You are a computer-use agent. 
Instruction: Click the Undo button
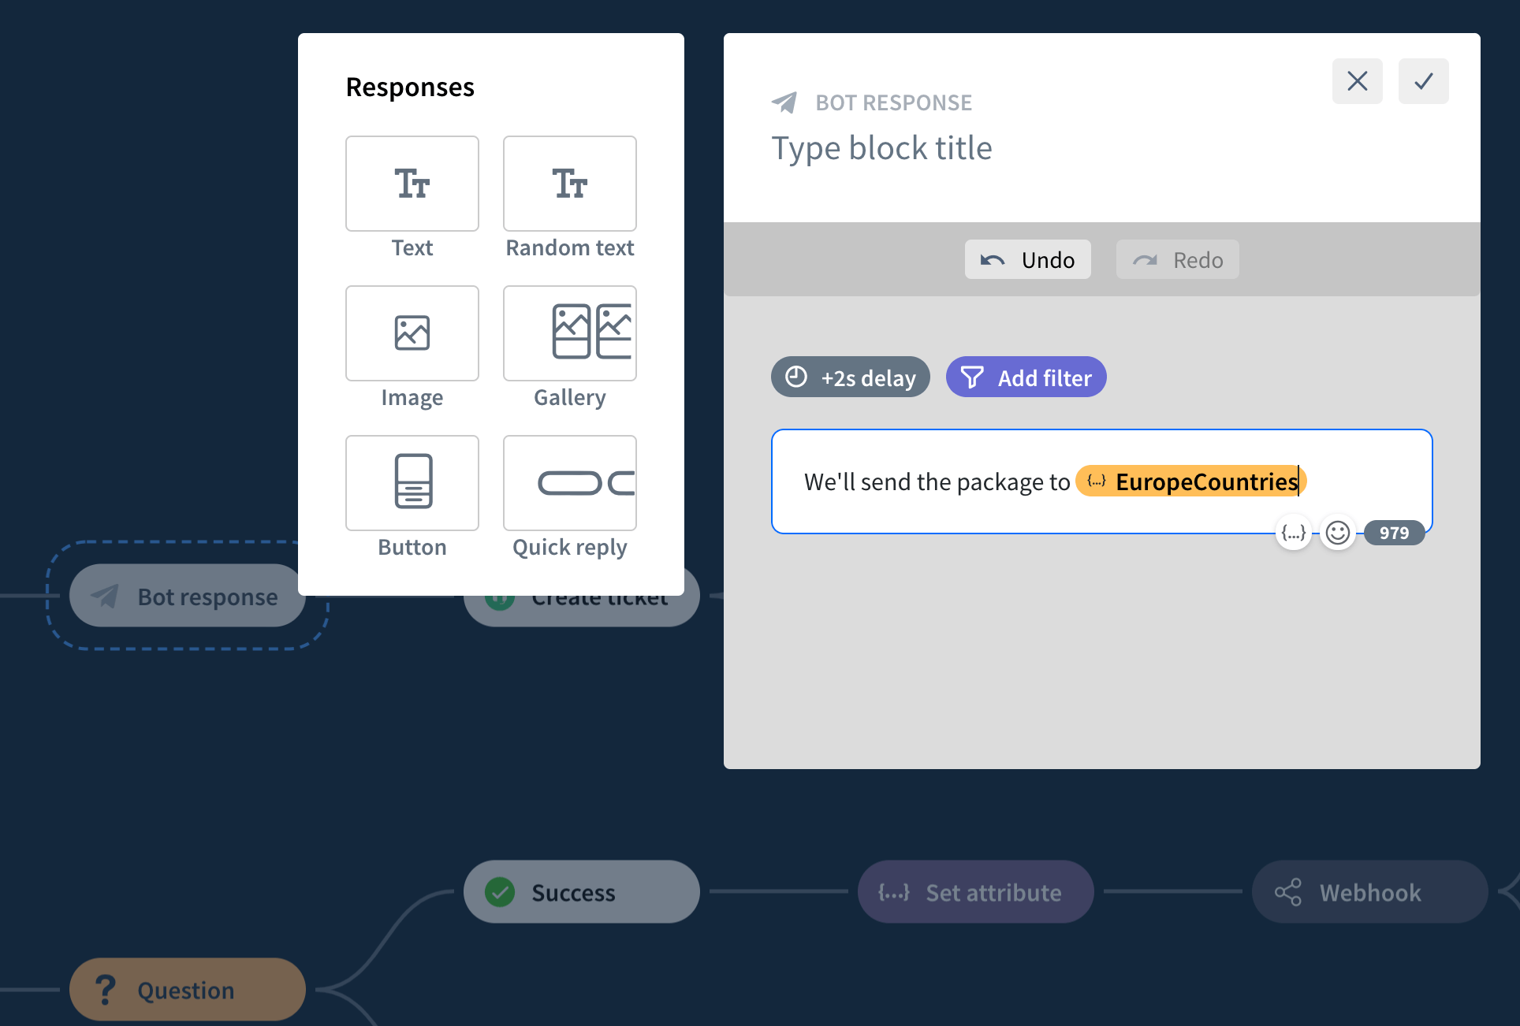pyautogui.click(x=1026, y=258)
